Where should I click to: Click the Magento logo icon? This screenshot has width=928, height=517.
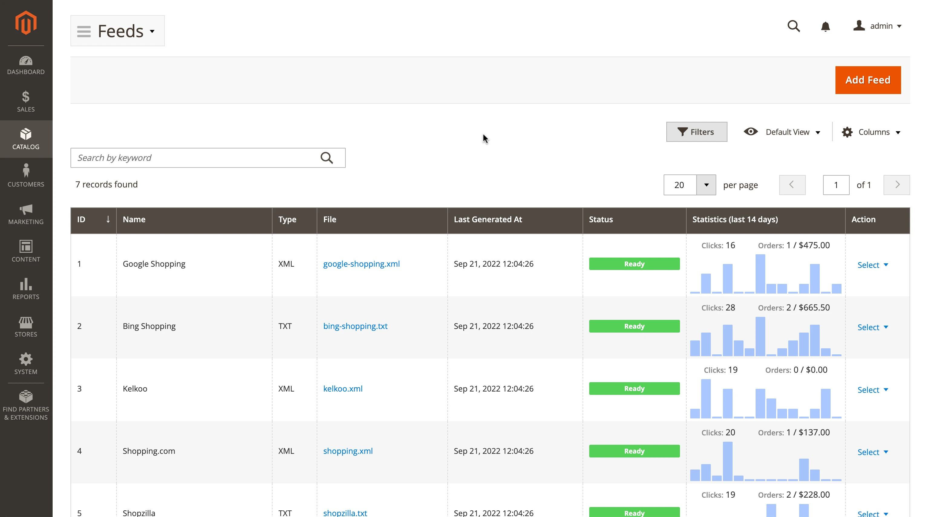pos(26,22)
